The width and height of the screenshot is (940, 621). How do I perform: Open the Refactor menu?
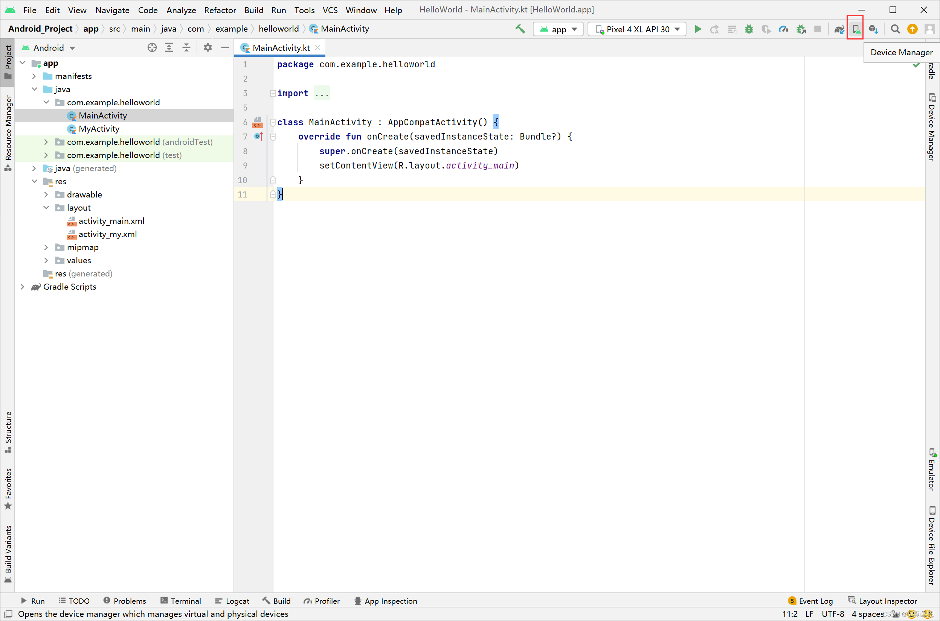(x=220, y=10)
